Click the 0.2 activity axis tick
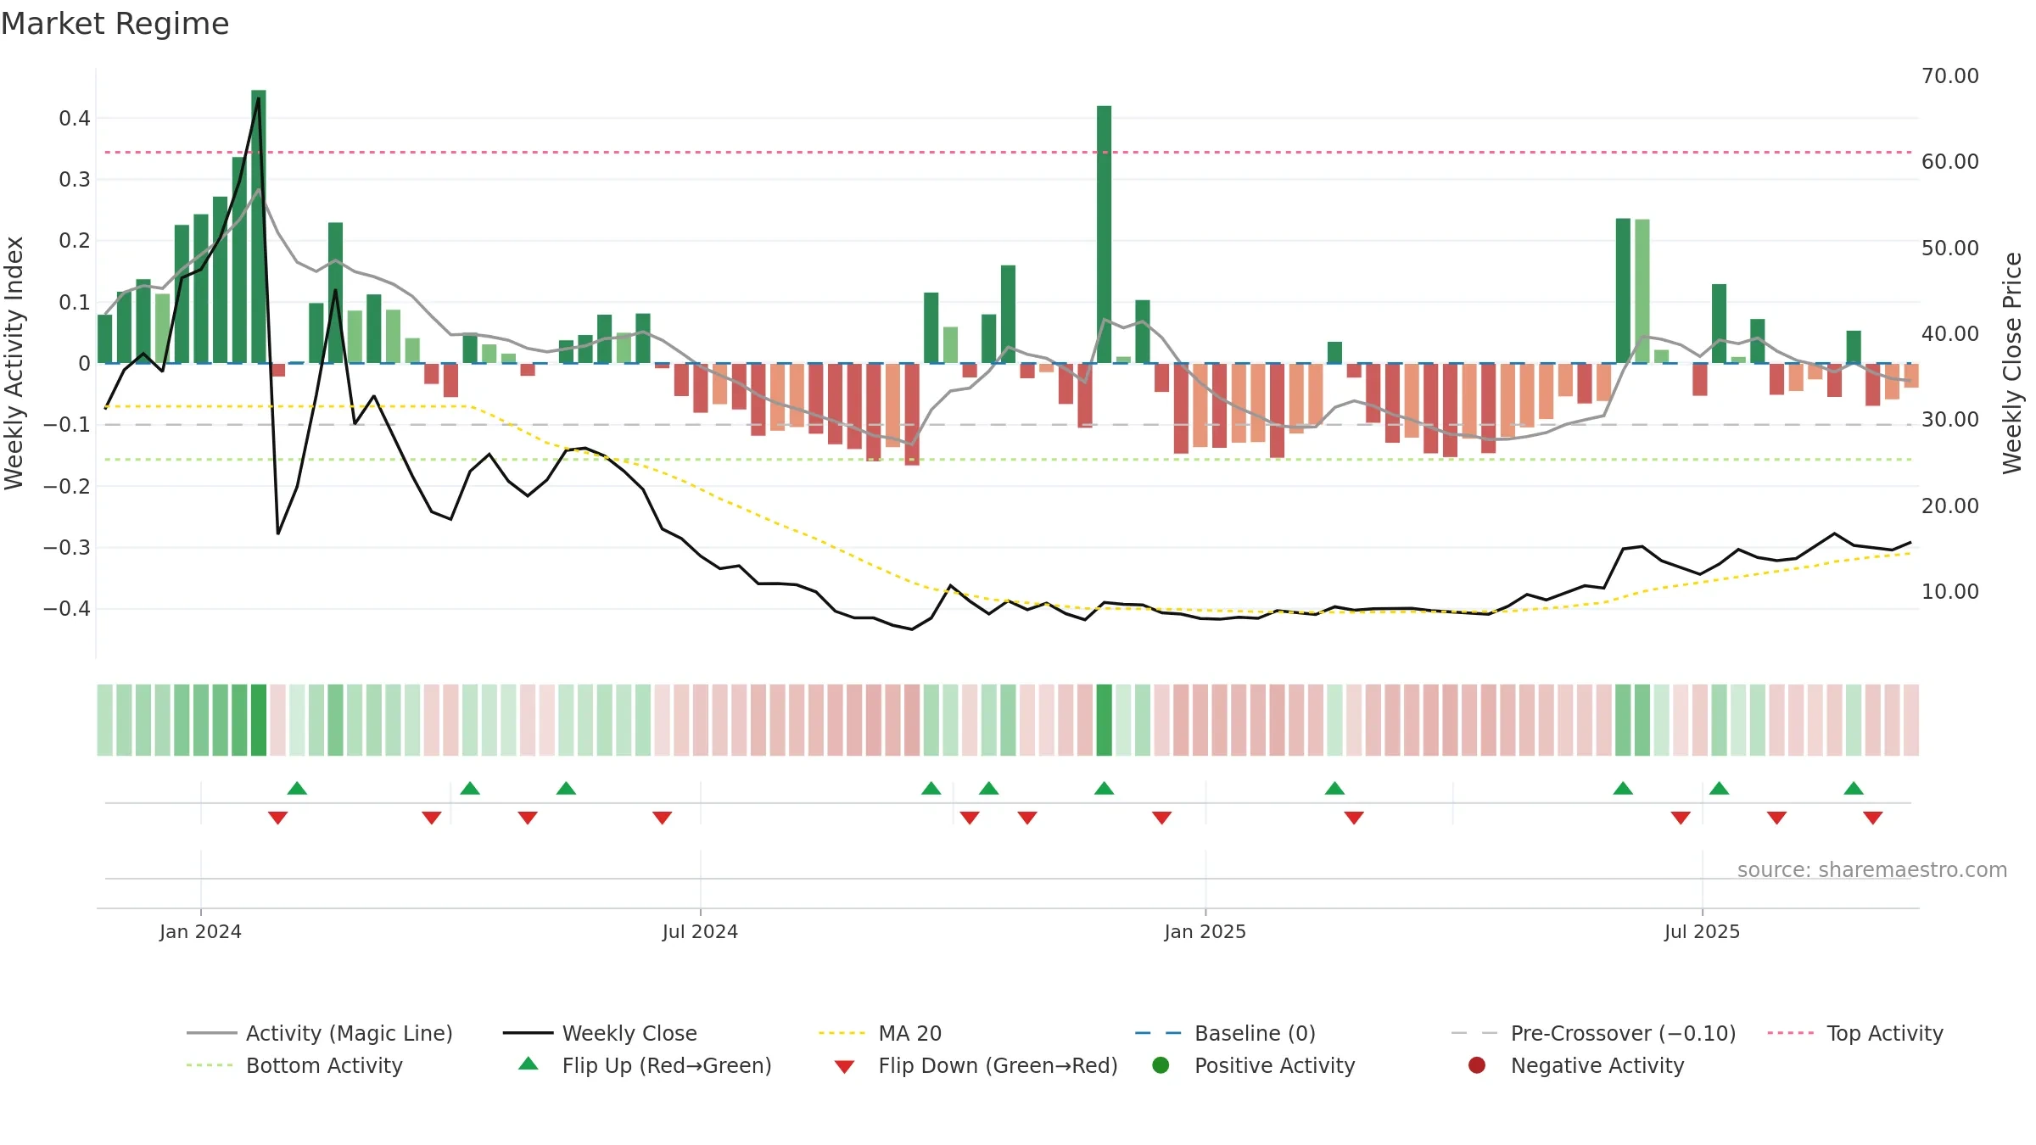This screenshot has height=1145, width=2036. [x=75, y=240]
